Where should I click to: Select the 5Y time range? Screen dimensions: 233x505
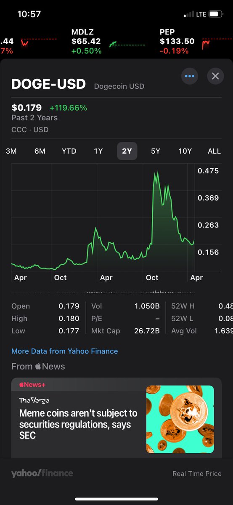(x=156, y=151)
